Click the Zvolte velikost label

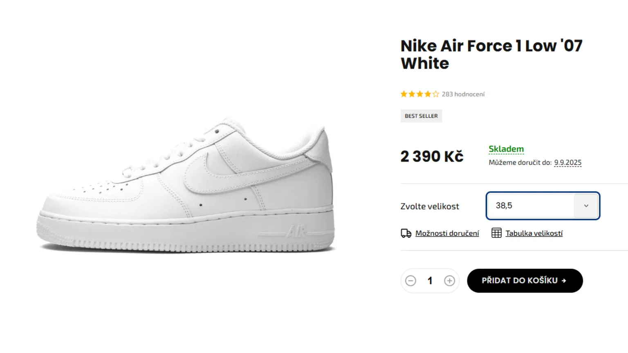coord(429,206)
